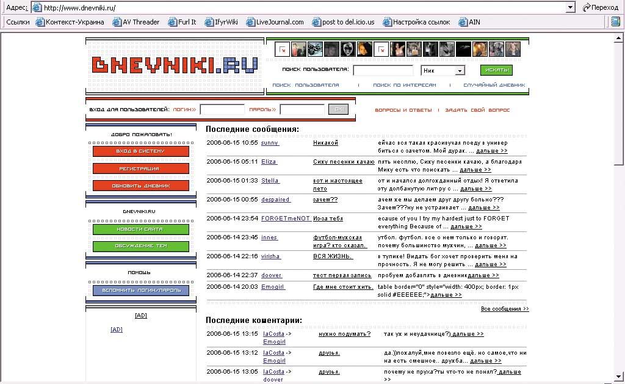Open user Stella's profile link

[x=270, y=181]
